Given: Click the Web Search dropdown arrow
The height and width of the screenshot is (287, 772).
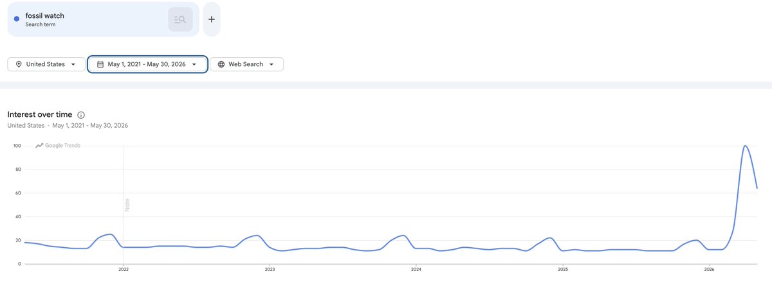Looking at the screenshot, I should pos(271,64).
